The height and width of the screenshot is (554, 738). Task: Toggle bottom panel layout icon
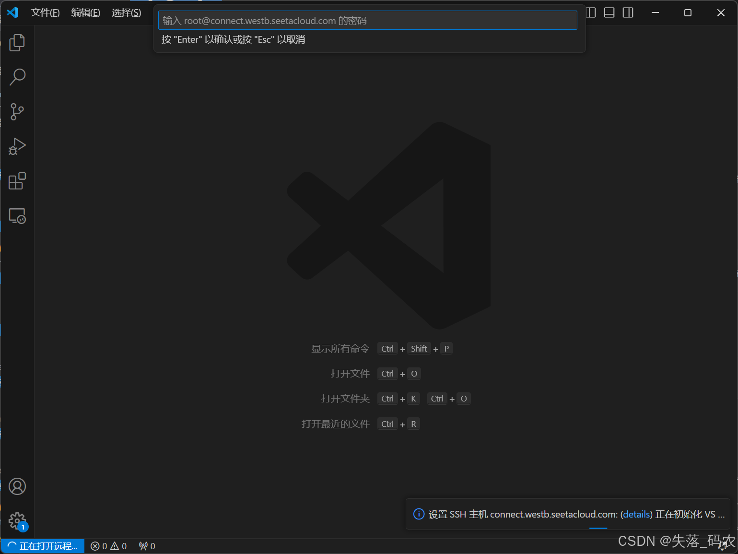point(609,12)
